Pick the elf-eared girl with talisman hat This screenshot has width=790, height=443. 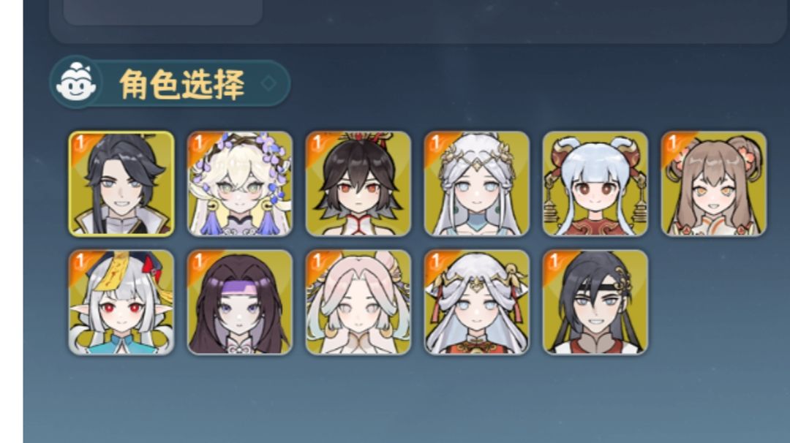121,303
